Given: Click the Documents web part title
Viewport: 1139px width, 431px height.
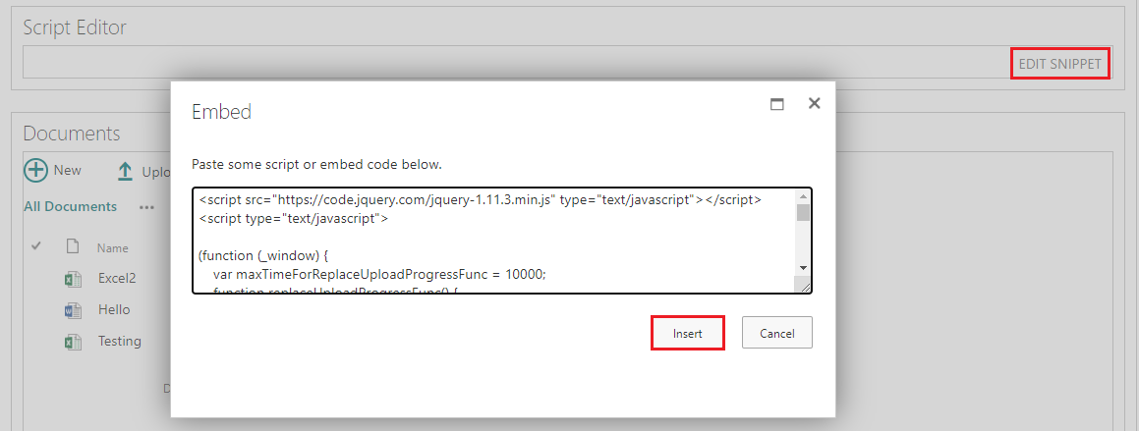Looking at the screenshot, I should pos(72,134).
